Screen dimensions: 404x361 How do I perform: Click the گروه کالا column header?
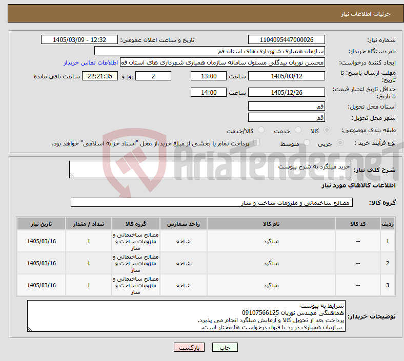[136, 224]
